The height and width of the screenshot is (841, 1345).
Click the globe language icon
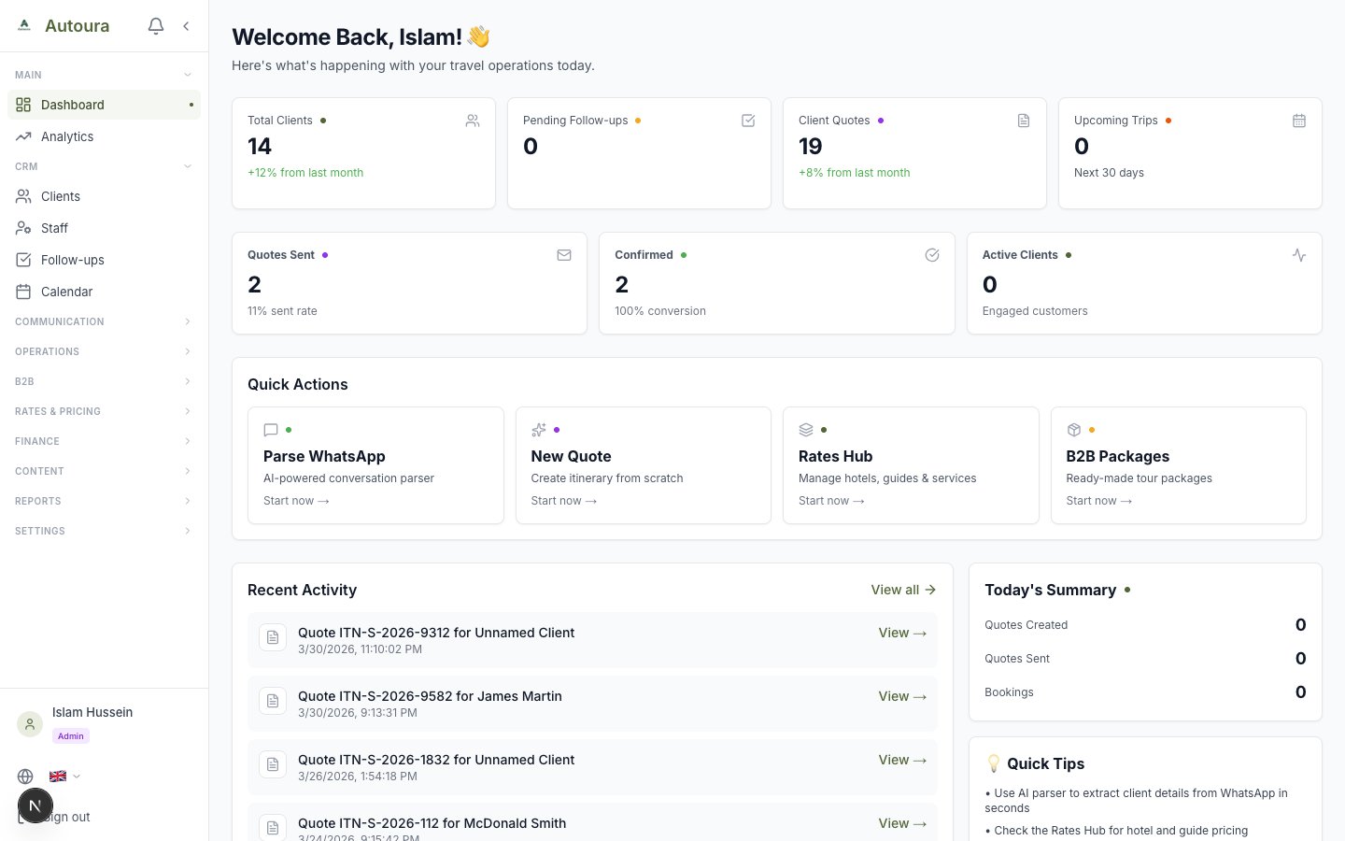[25, 777]
